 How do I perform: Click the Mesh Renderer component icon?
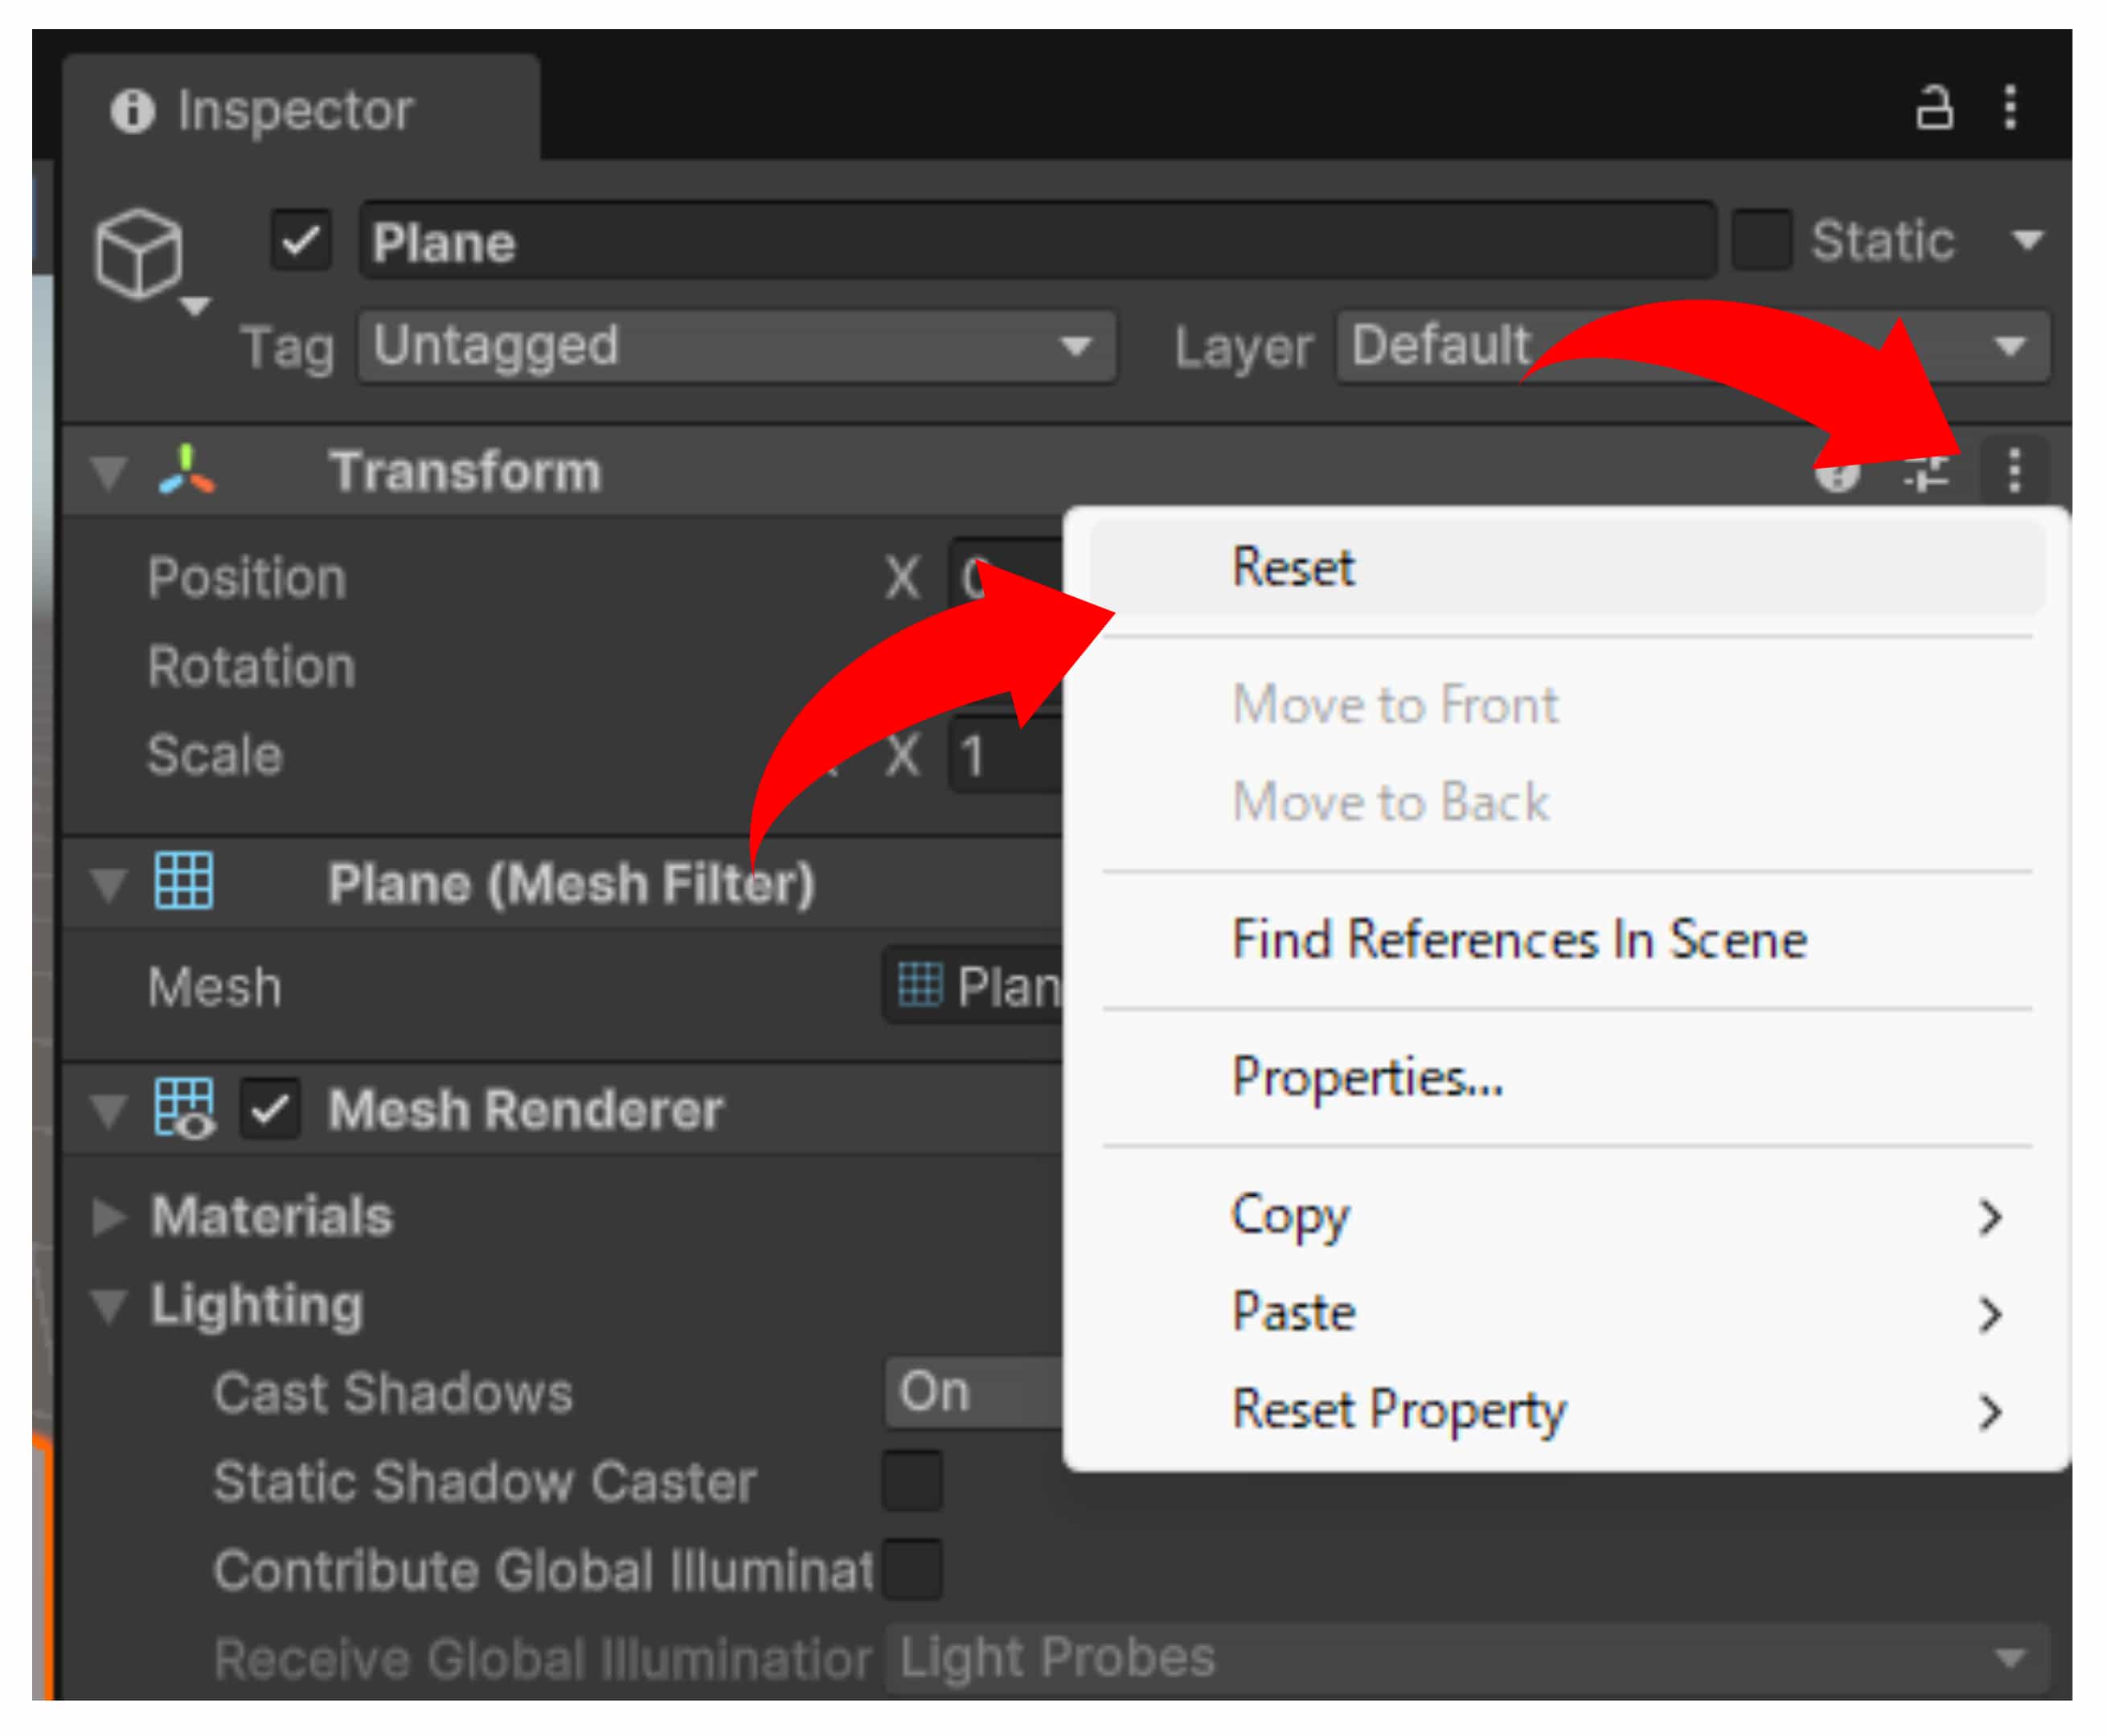pos(184,1108)
